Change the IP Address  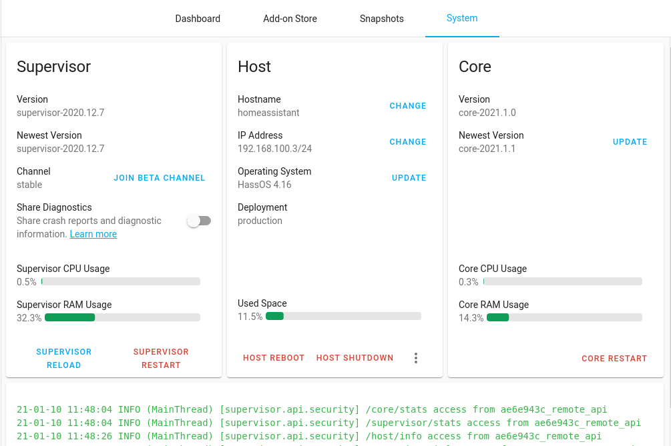pos(408,142)
